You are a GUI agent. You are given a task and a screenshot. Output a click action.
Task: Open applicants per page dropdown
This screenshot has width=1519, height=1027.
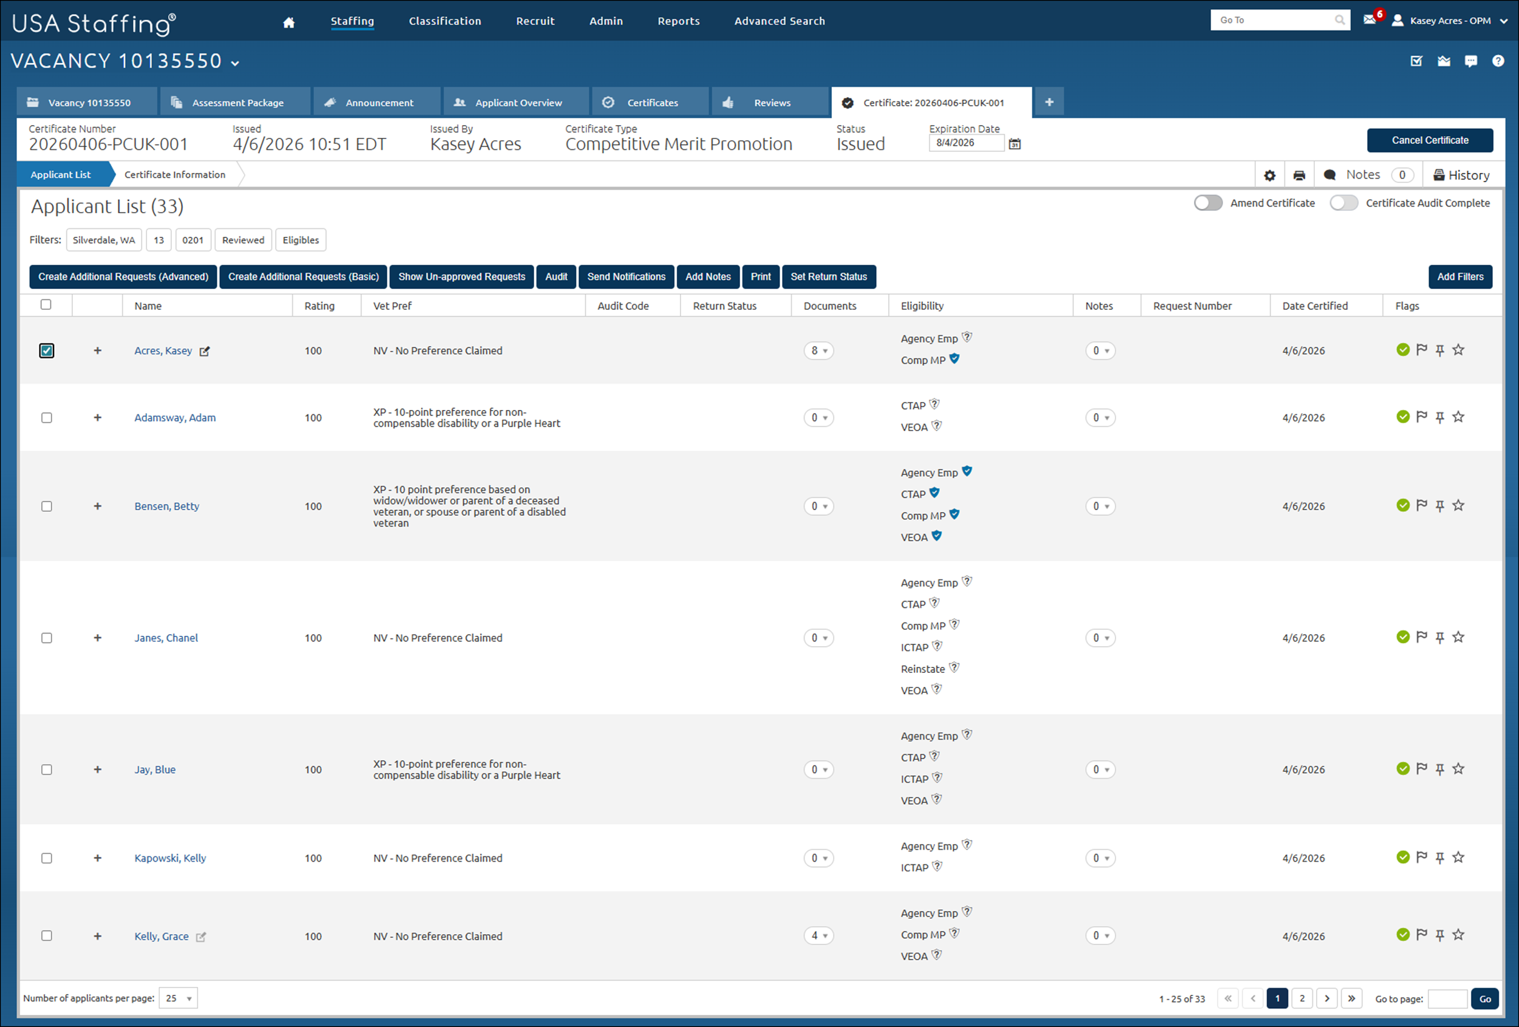coord(178,998)
